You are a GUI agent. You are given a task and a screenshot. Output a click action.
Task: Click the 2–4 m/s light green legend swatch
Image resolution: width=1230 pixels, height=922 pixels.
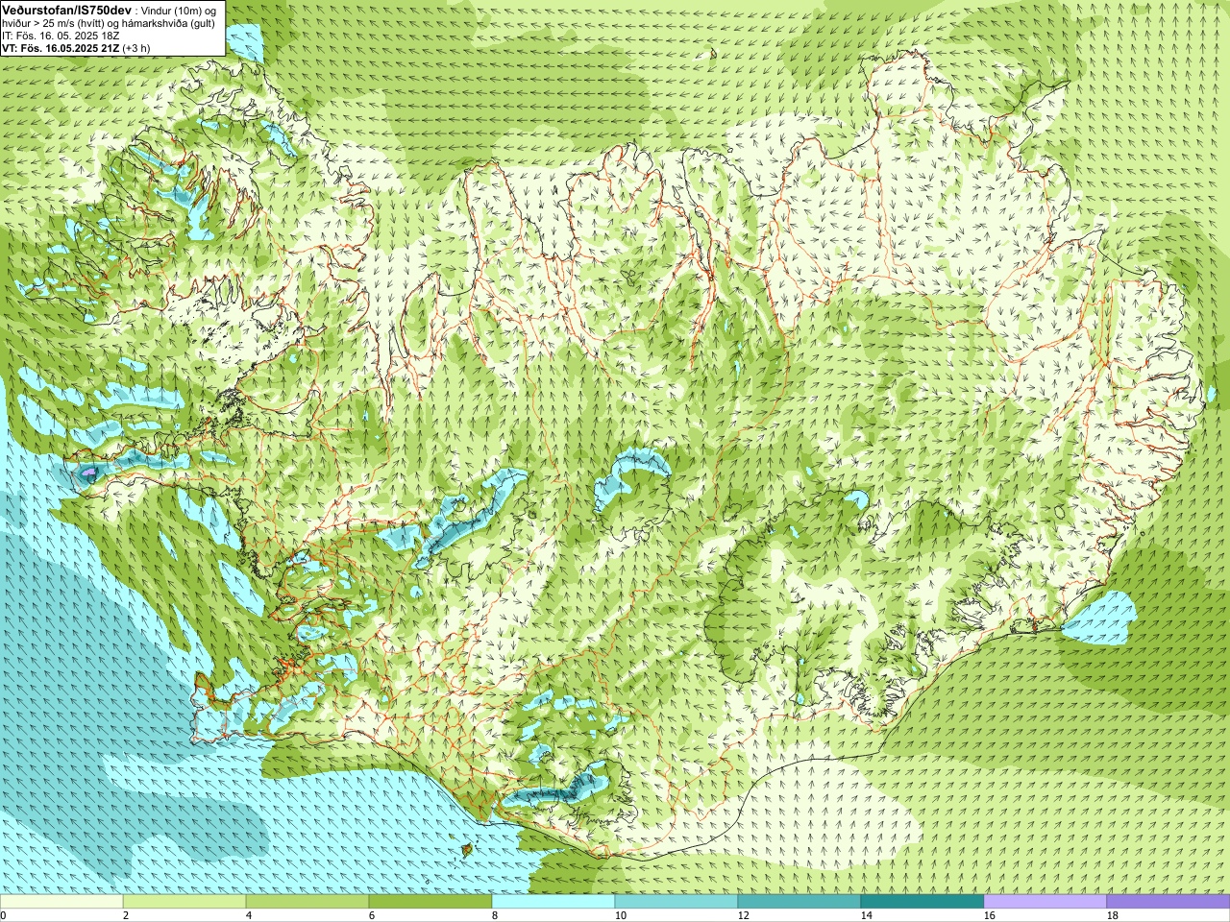point(184,902)
